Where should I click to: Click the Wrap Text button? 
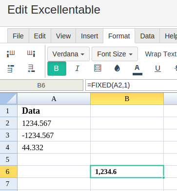point(160,54)
